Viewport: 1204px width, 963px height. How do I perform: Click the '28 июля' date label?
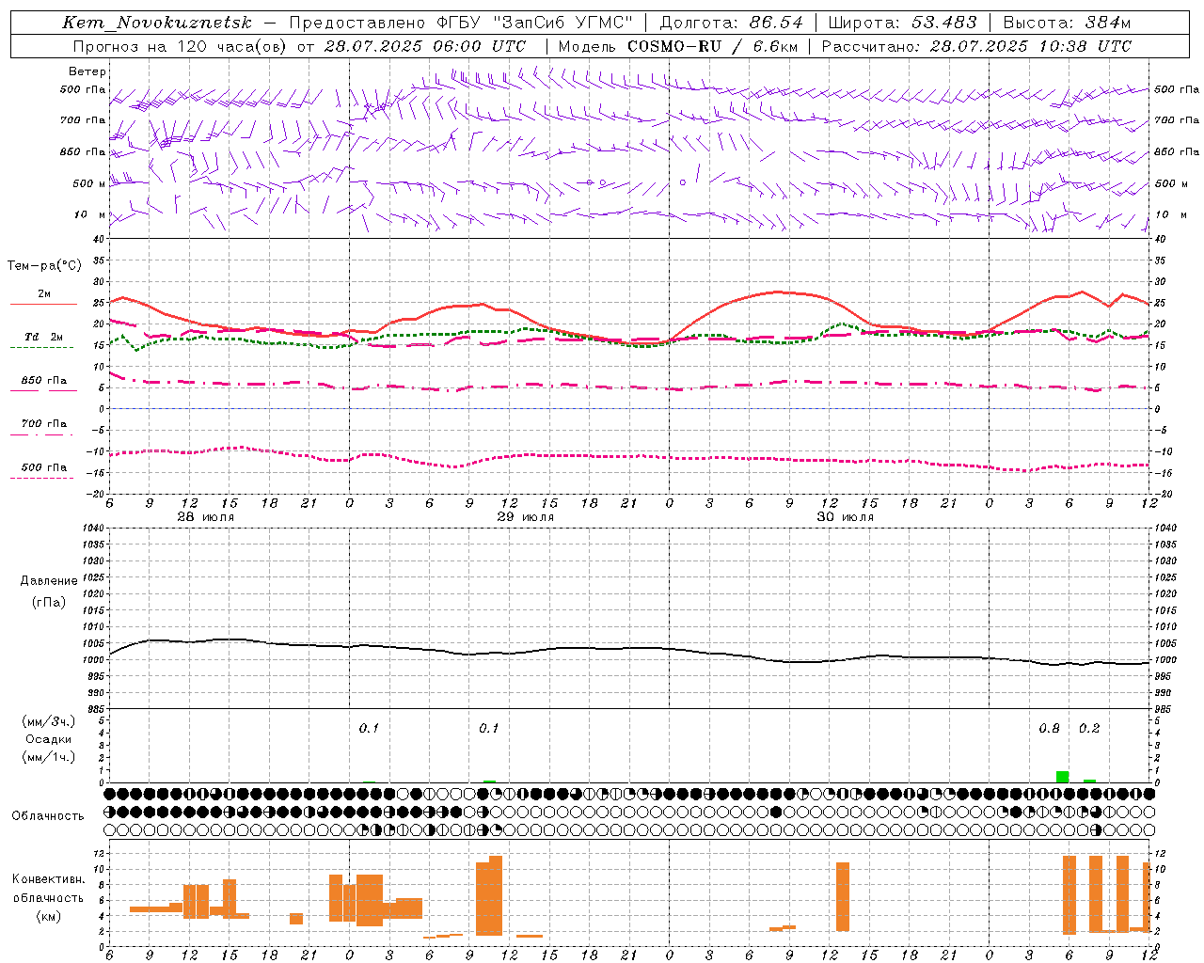(206, 517)
